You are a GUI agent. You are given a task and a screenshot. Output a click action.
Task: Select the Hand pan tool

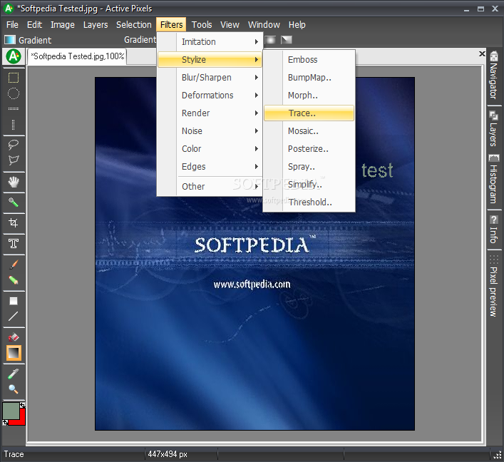[14, 182]
